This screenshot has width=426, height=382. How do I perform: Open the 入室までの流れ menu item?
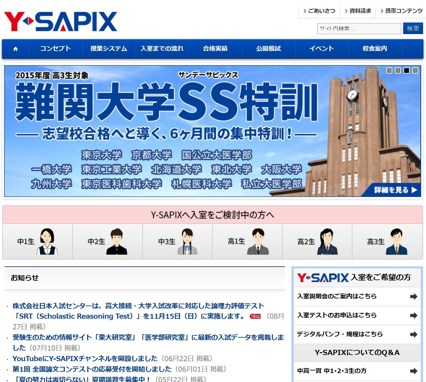click(x=162, y=49)
